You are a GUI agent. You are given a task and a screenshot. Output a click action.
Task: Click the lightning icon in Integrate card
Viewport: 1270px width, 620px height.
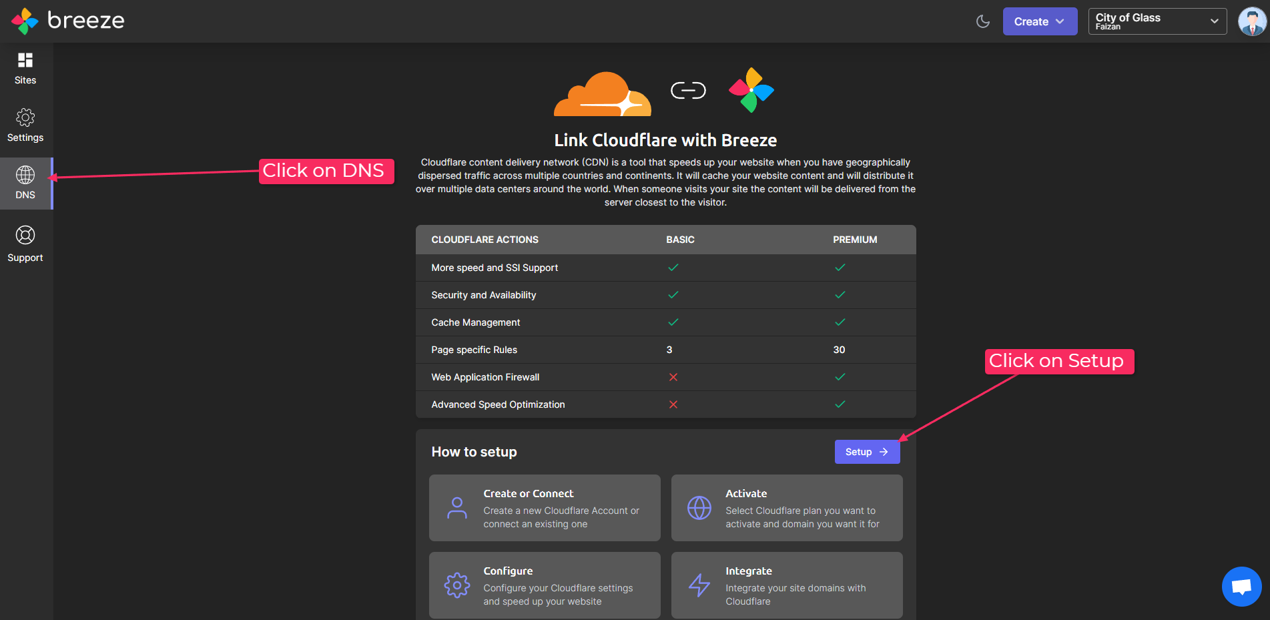(x=699, y=585)
